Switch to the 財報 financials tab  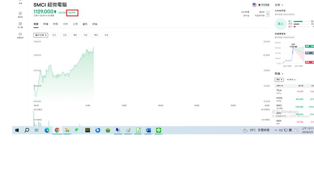[56, 24]
